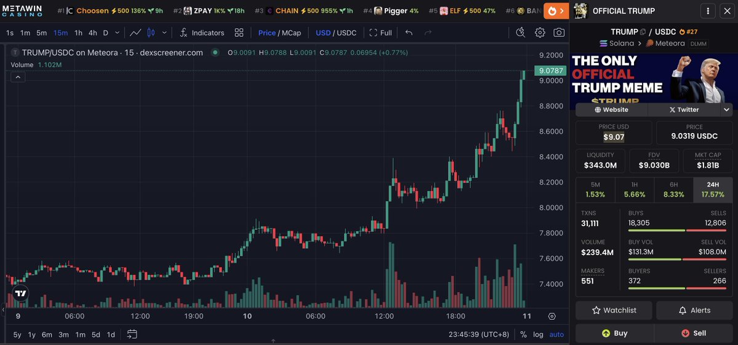Copy the TRUMP token address icon

point(643,32)
